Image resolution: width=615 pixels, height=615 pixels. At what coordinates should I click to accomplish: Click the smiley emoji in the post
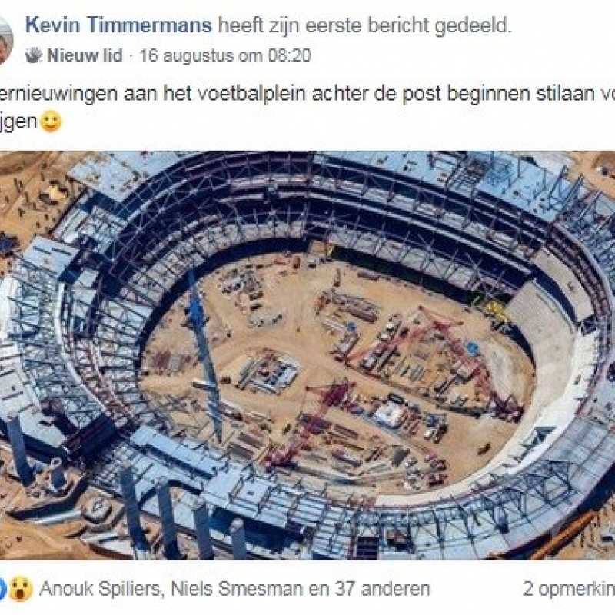pos(51,122)
